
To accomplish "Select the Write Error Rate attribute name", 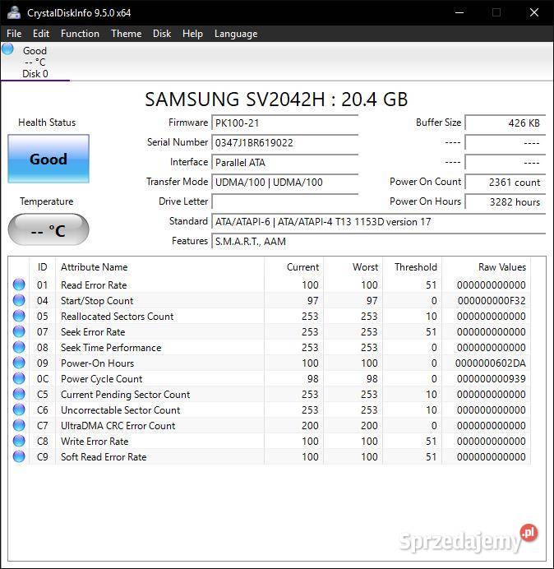I will tap(95, 442).
